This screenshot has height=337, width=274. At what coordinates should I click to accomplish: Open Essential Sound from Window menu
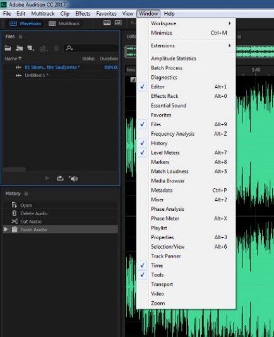coord(186,105)
